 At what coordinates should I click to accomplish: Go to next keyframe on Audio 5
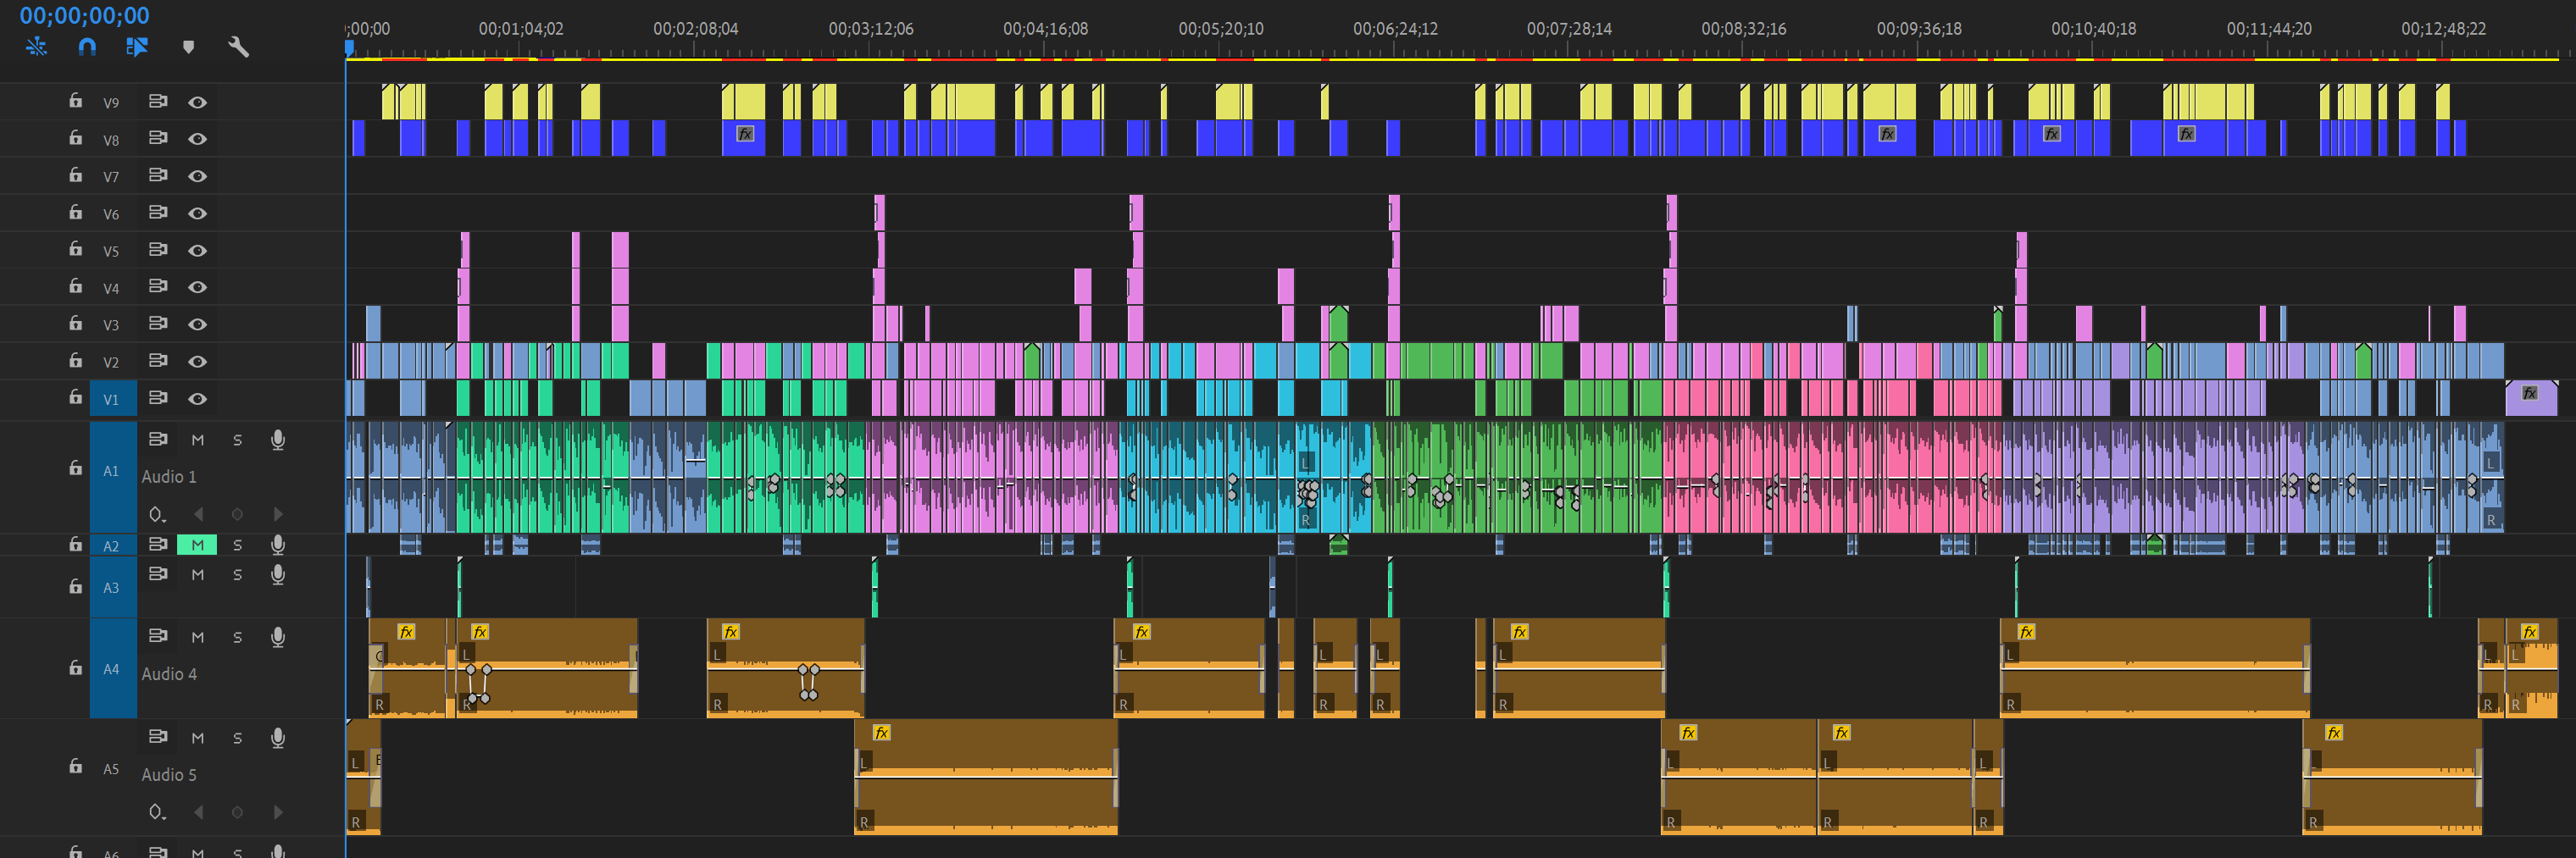[x=278, y=812]
